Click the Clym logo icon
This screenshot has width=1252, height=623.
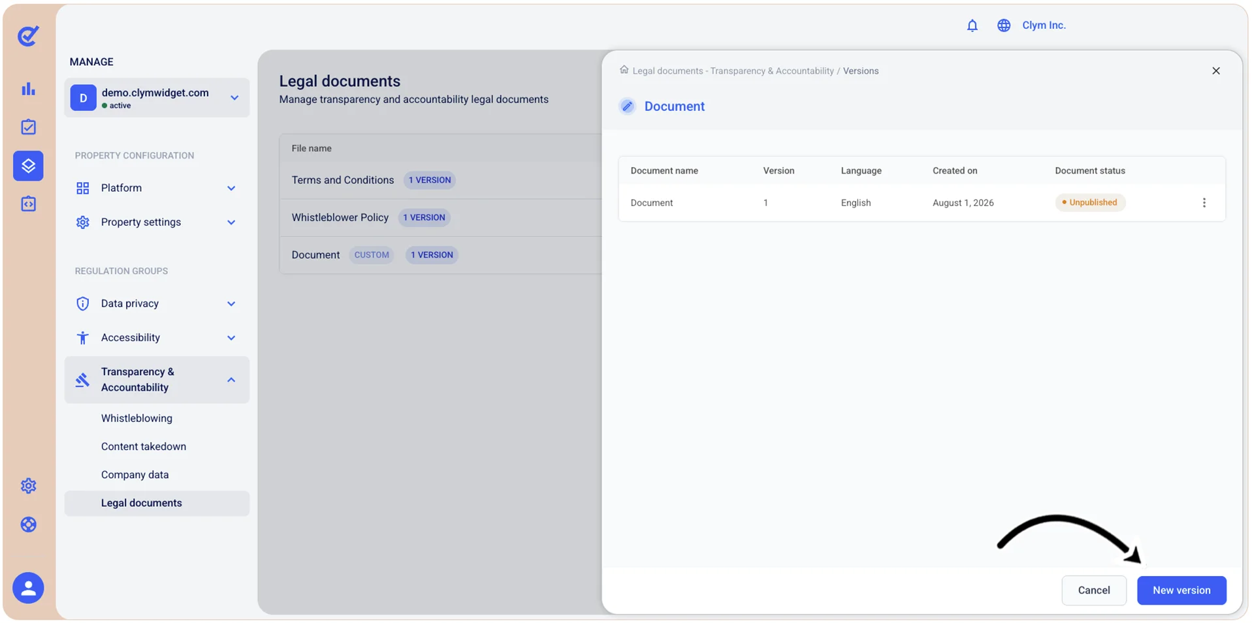[28, 35]
